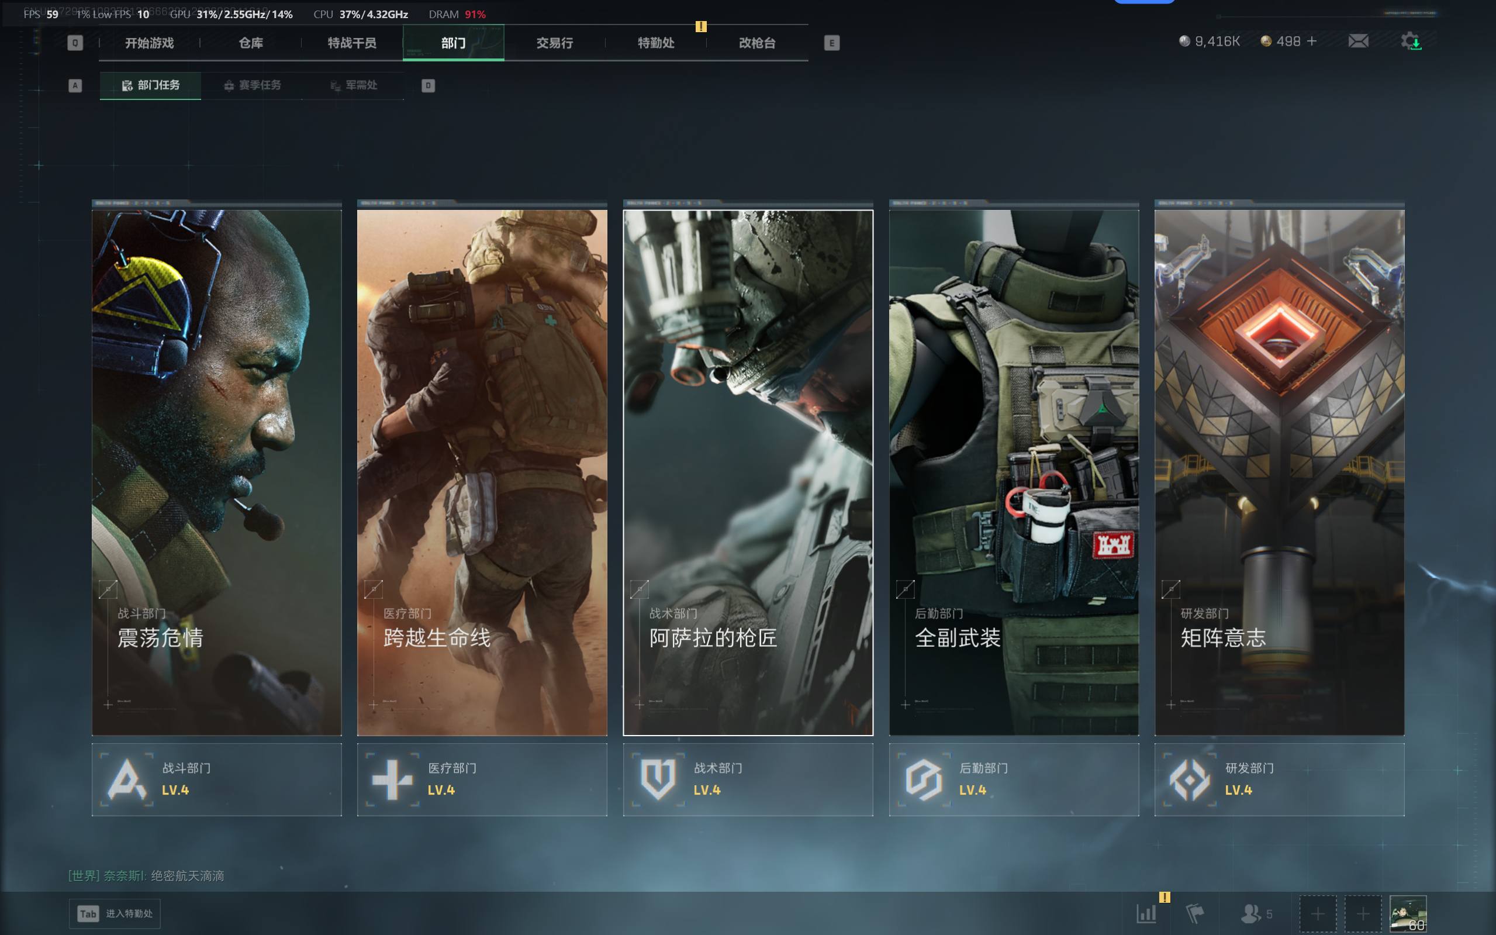
Task: Open the 军需处 sub-tab
Action: [x=354, y=85]
